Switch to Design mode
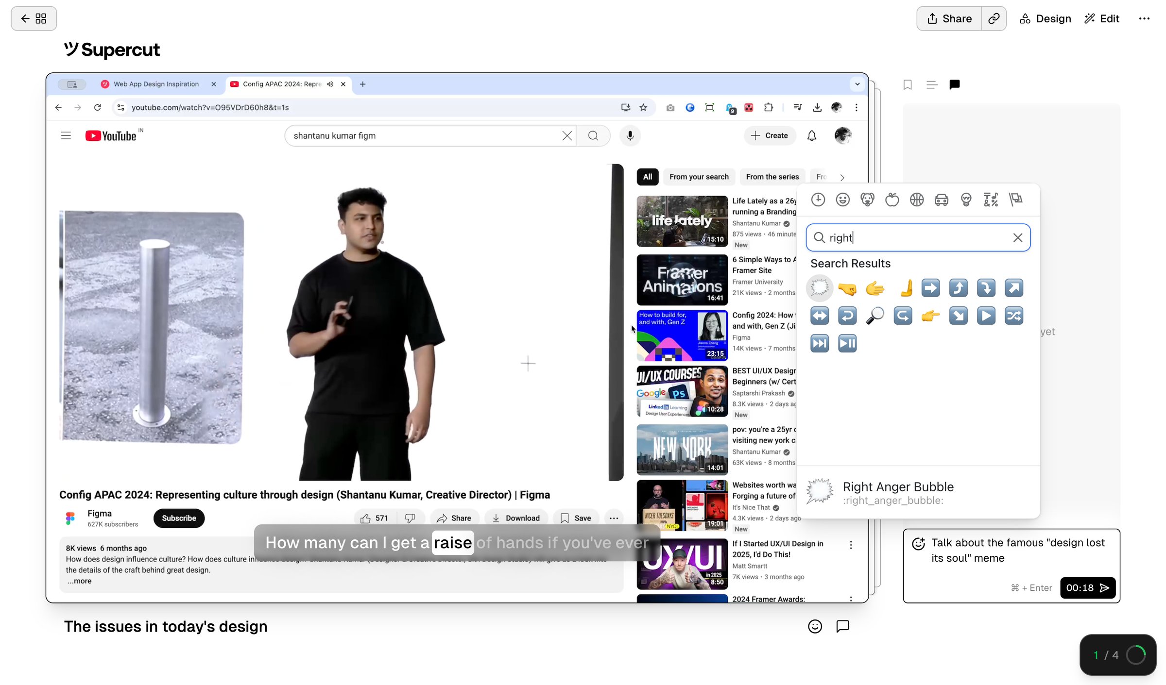1166x685 pixels. click(x=1046, y=18)
